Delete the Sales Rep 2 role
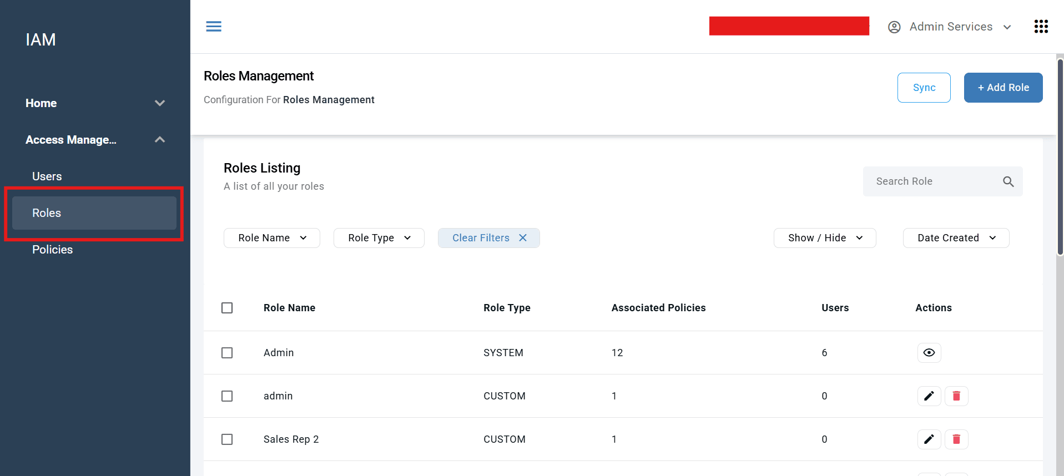Viewport: 1064px width, 476px height. [956, 439]
